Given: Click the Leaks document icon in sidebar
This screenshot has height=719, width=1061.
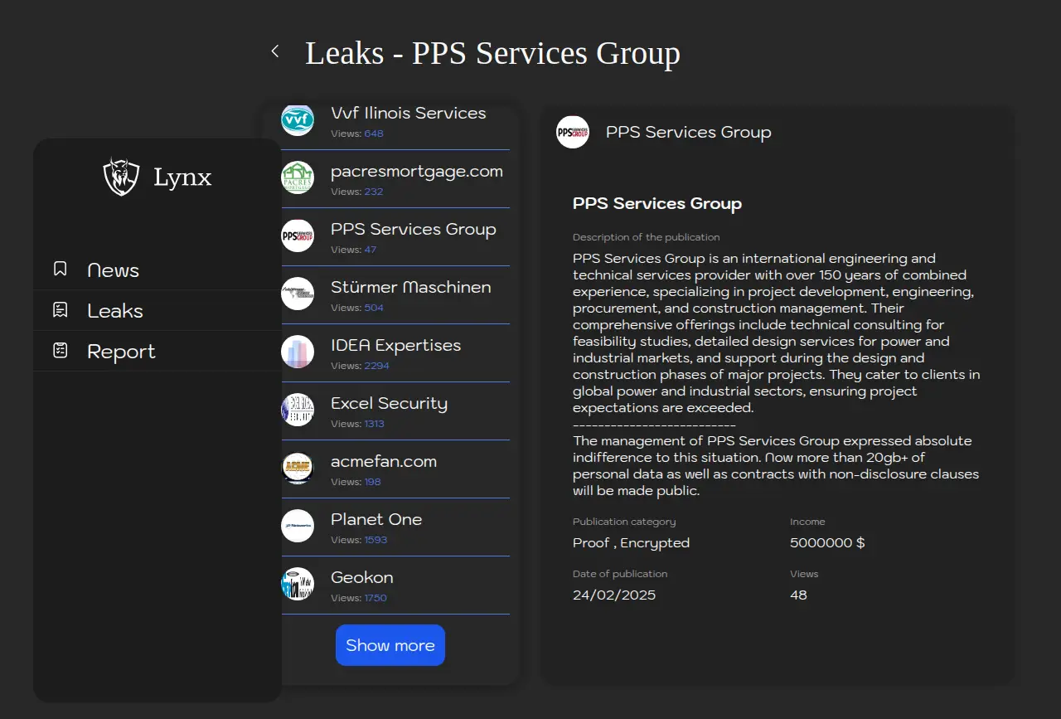Looking at the screenshot, I should point(60,310).
